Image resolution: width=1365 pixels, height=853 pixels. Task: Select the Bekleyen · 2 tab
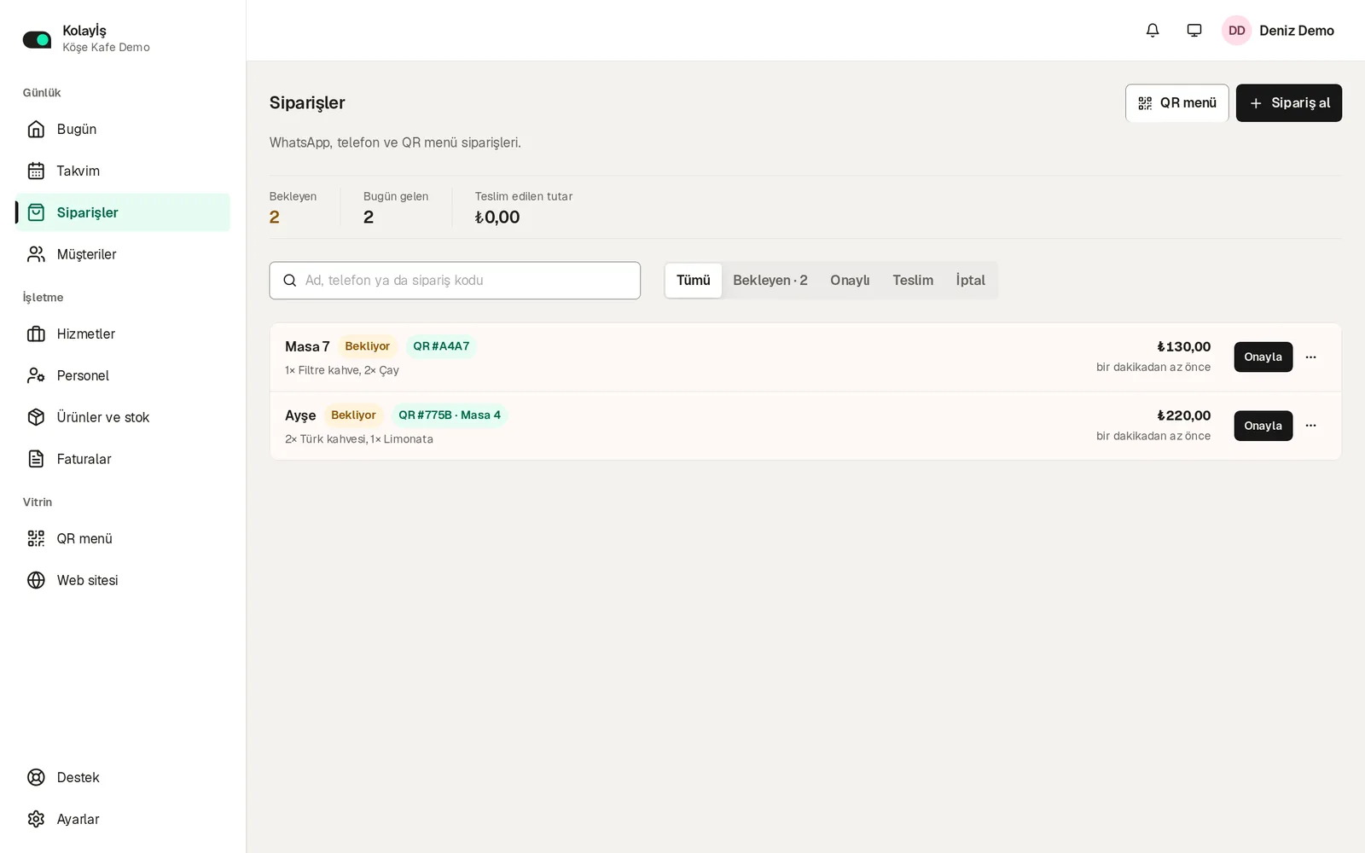click(770, 281)
